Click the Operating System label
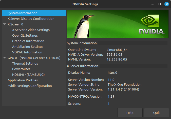 (82, 50)
